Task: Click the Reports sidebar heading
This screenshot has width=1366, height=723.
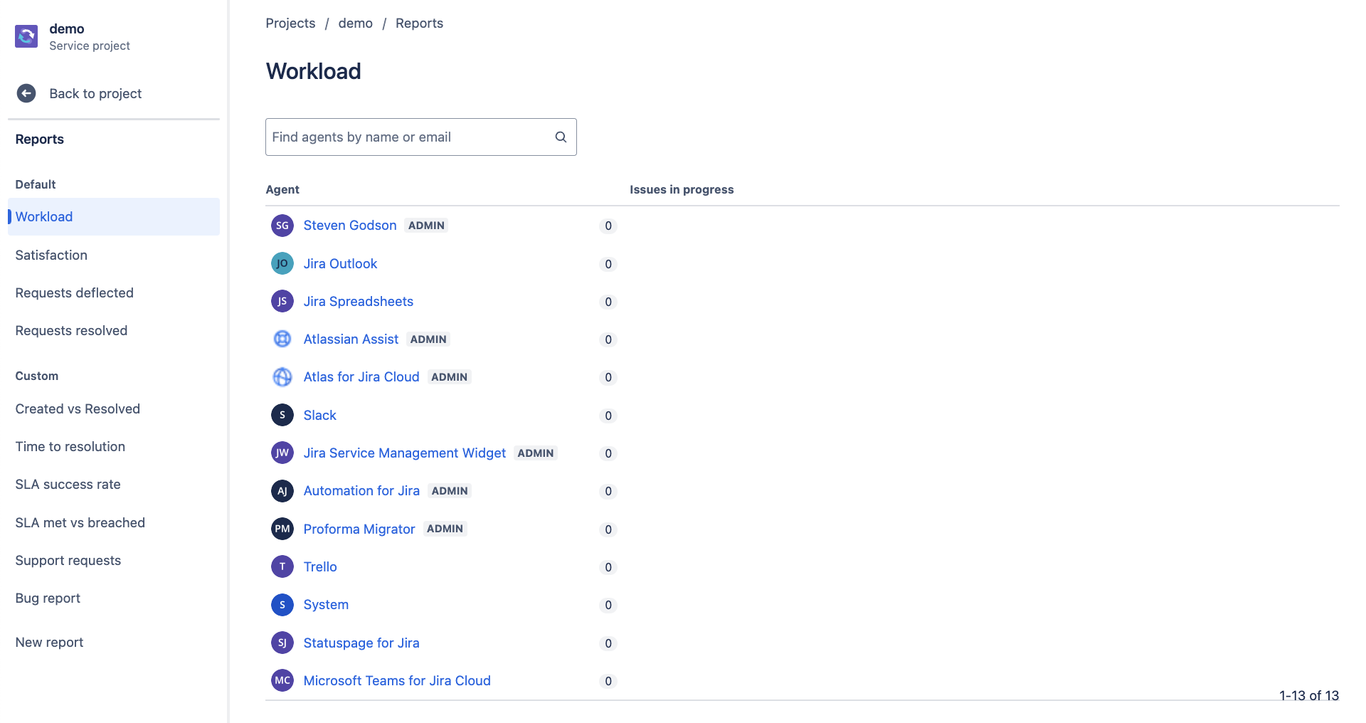Action: (39, 139)
